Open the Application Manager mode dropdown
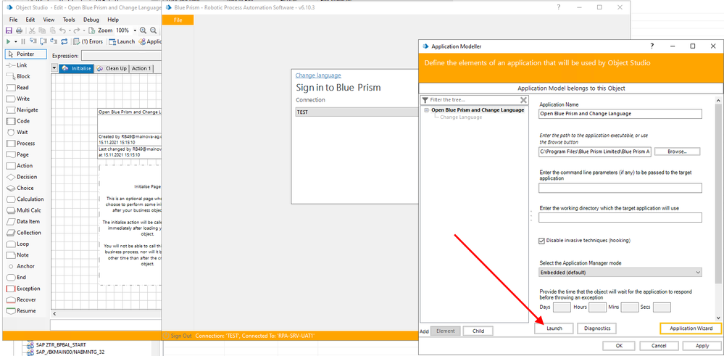The width and height of the screenshot is (724, 356). pos(620,273)
